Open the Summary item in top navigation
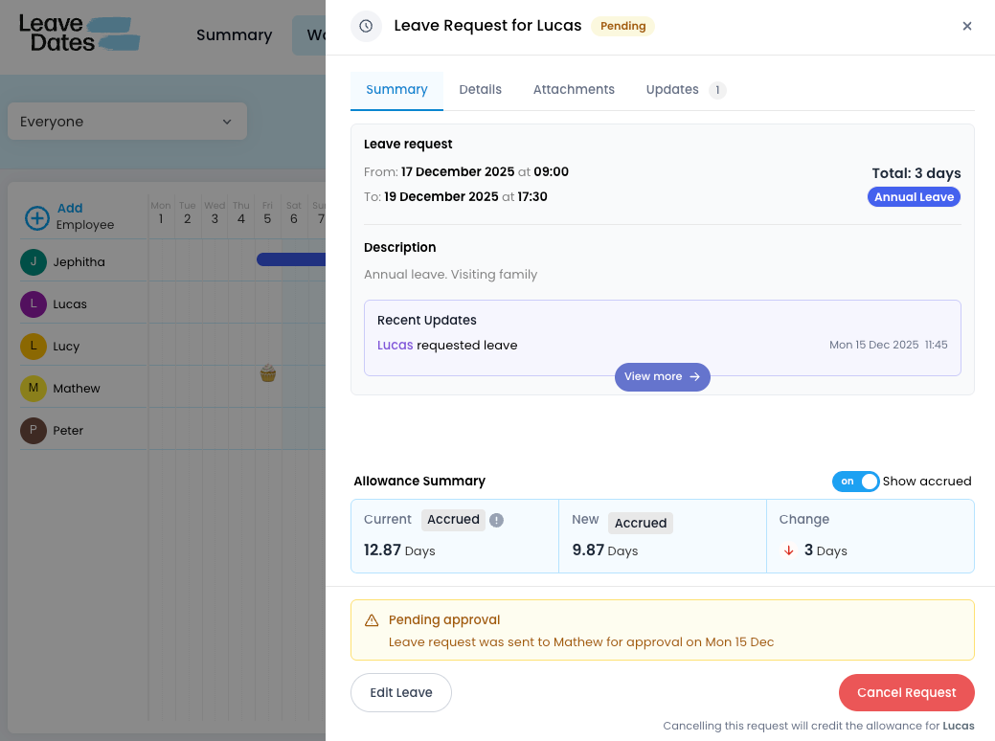The height and width of the screenshot is (741, 995). (234, 35)
